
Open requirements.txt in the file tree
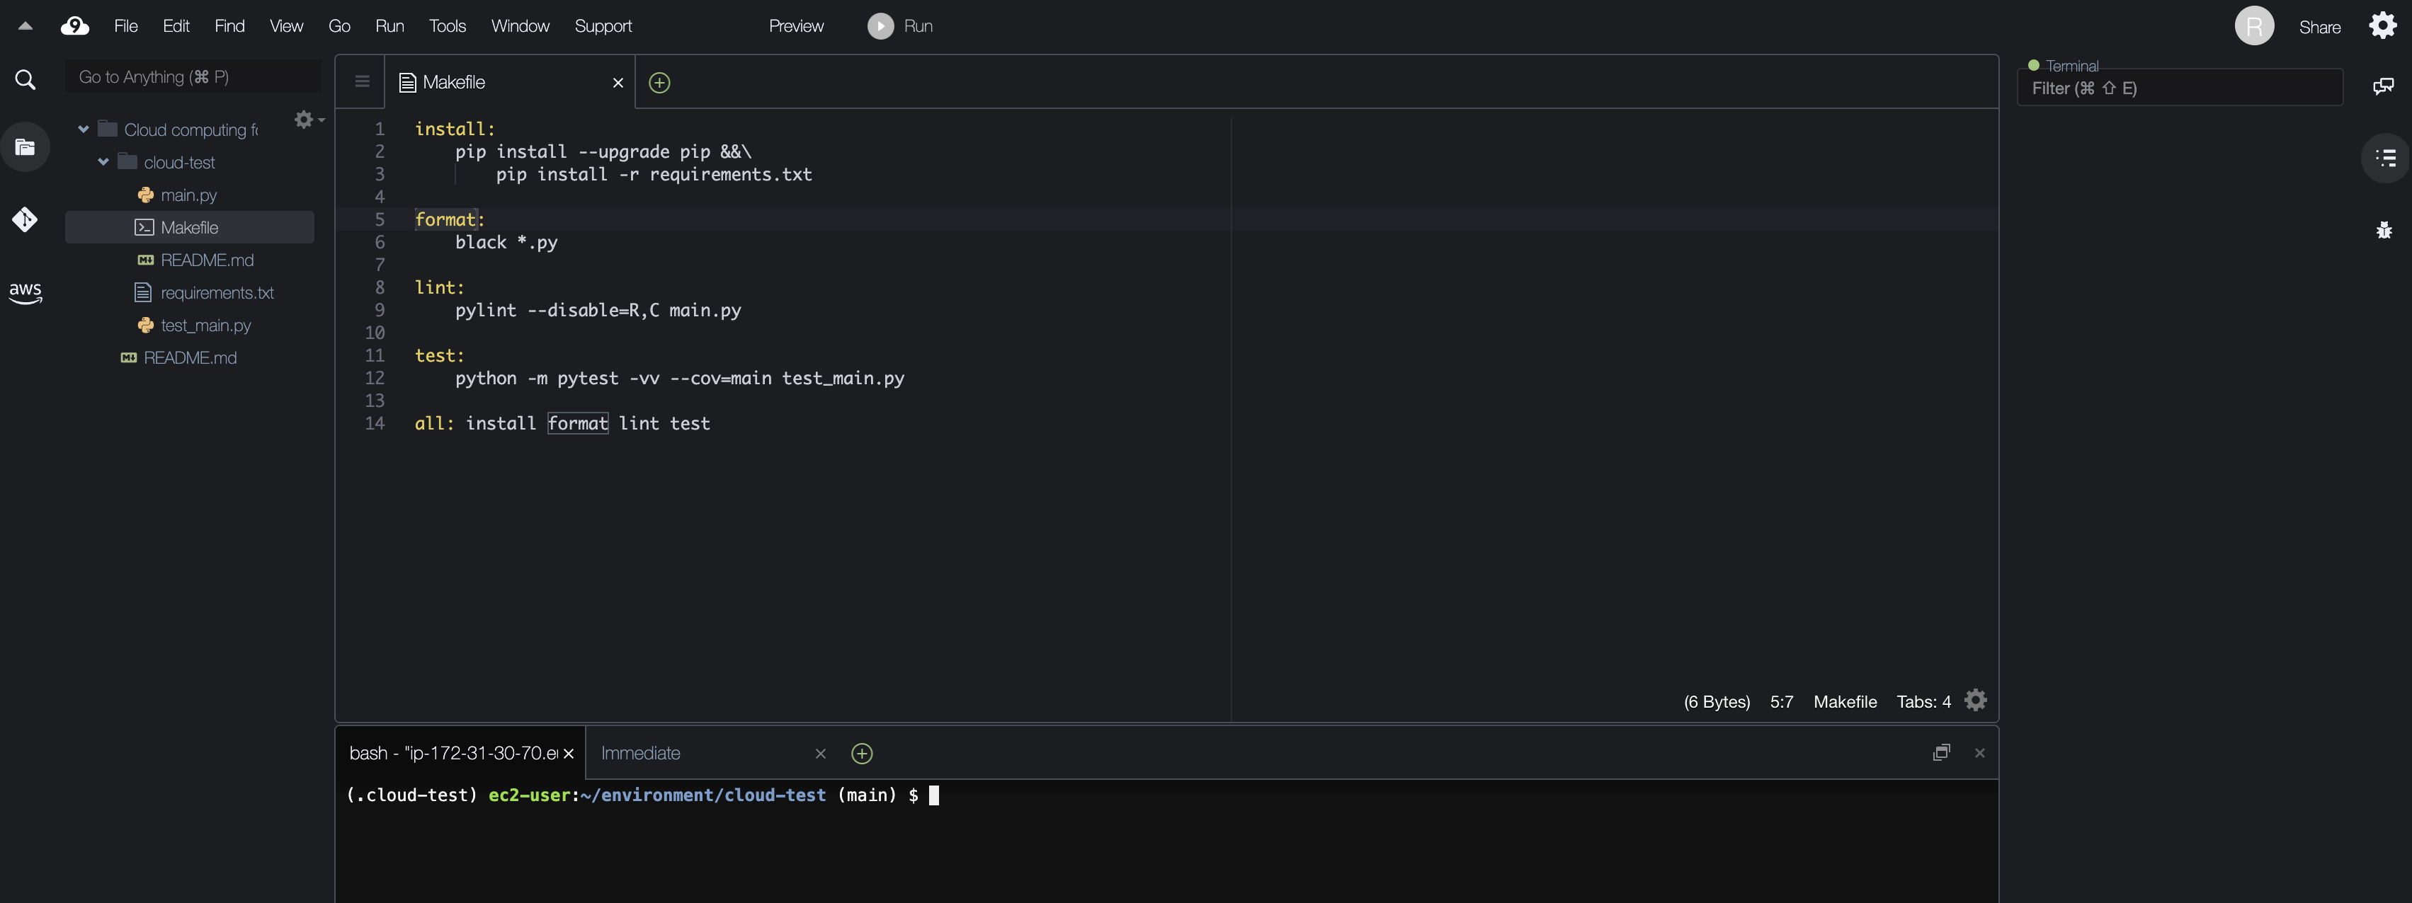pos(216,293)
